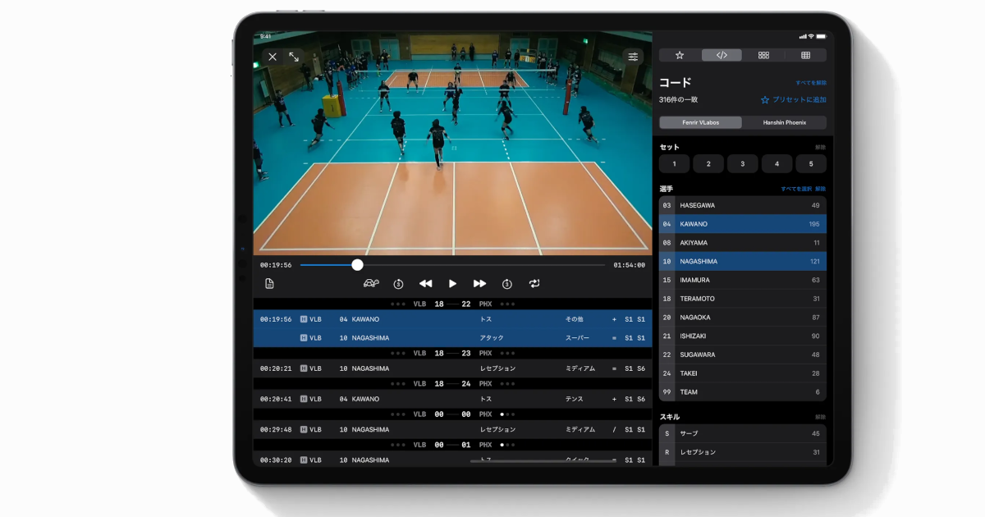Viewport: 985px width, 517px height.
Task: Open the expand-to-fullscreen arrow on the video
Action: coord(294,57)
